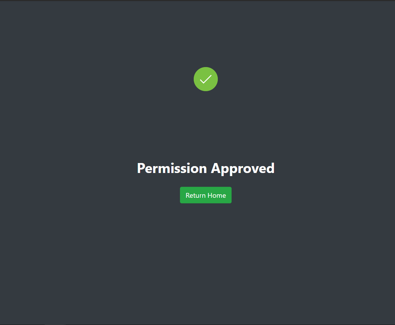Click the green circle above the heading

pyautogui.click(x=205, y=79)
